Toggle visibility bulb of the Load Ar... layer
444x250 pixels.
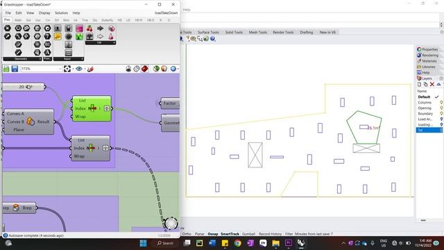441,119
